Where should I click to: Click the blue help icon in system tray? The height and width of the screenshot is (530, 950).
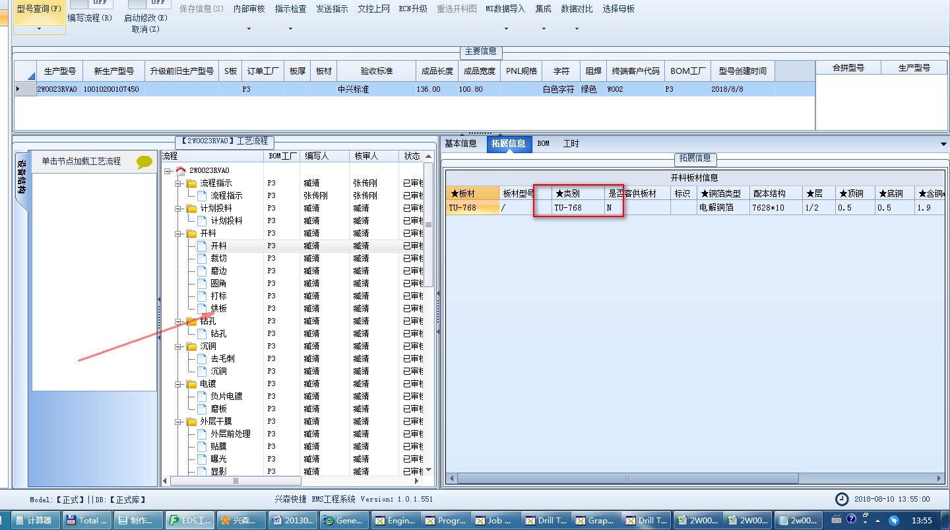pyautogui.click(x=852, y=519)
